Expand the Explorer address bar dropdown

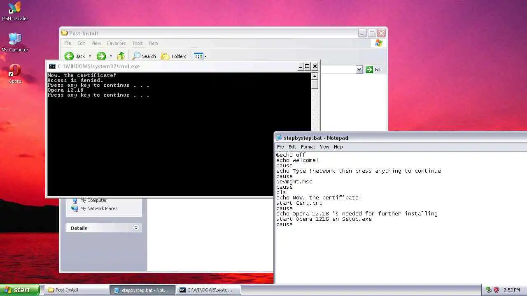[x=359, y=69]
